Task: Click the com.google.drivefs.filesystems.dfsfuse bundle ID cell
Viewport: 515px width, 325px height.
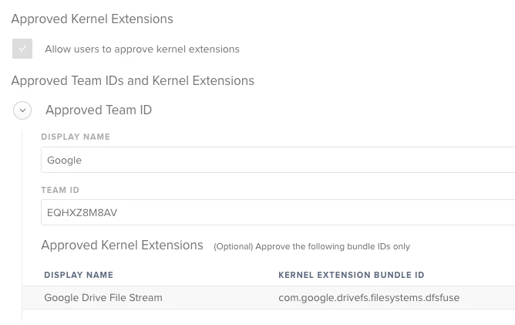Action: coord(369,297)
